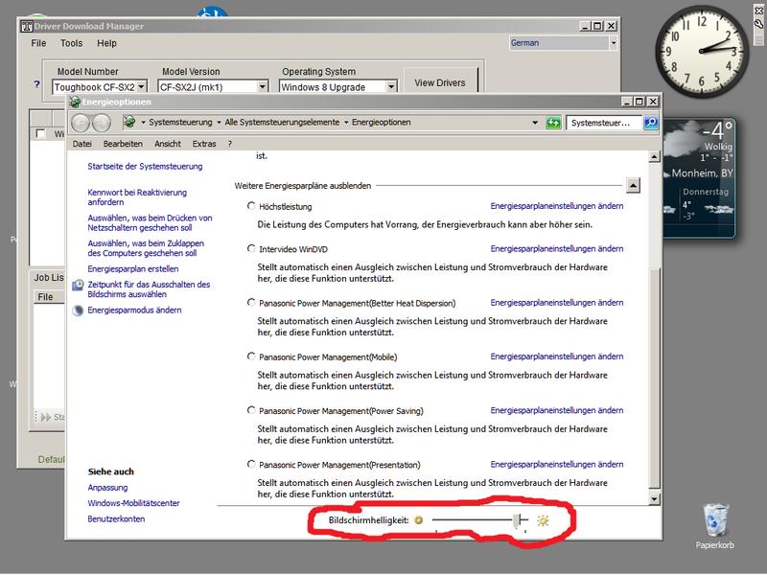Open the address bar history dropdown arrow

click(x=535, y=123)
